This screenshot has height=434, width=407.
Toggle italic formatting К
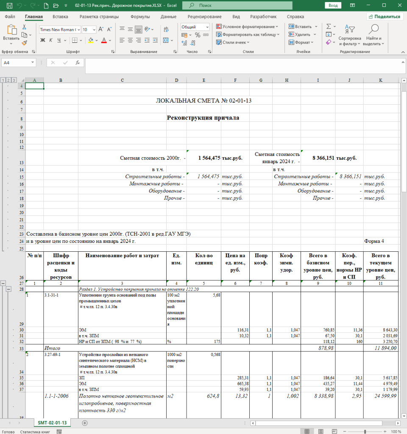pos(51,40)
